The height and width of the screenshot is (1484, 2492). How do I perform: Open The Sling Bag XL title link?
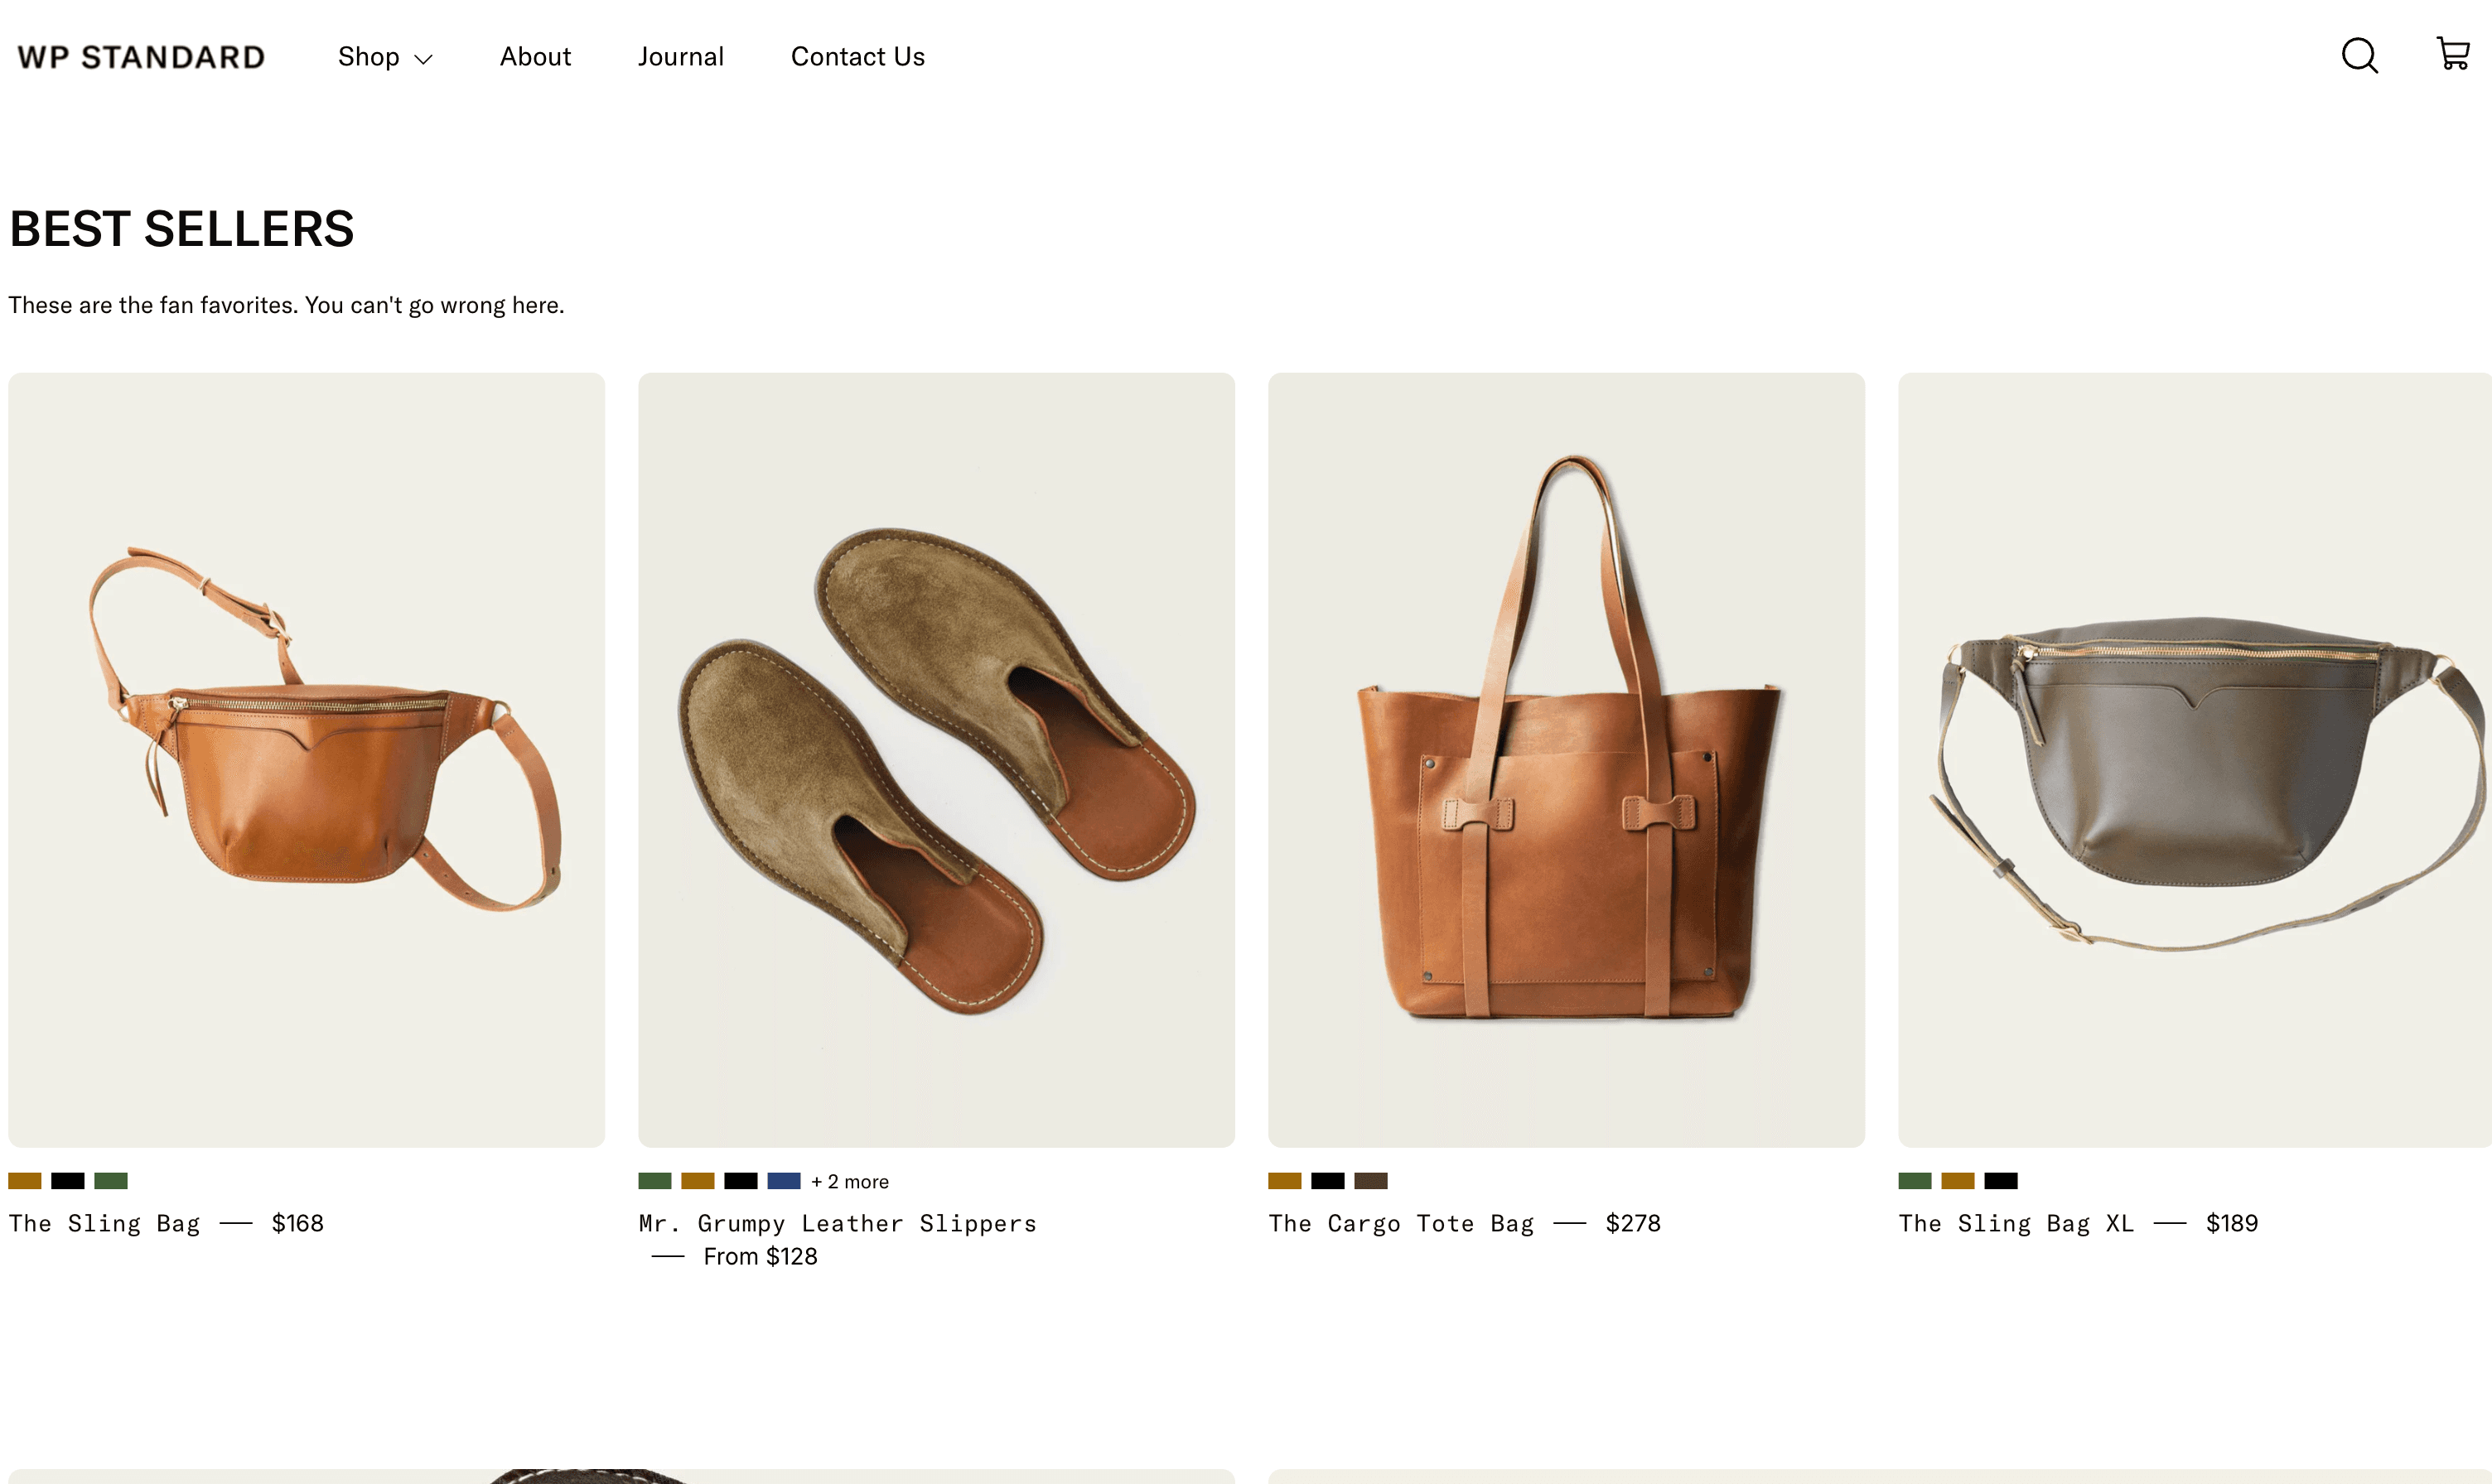[2016, 1223]
